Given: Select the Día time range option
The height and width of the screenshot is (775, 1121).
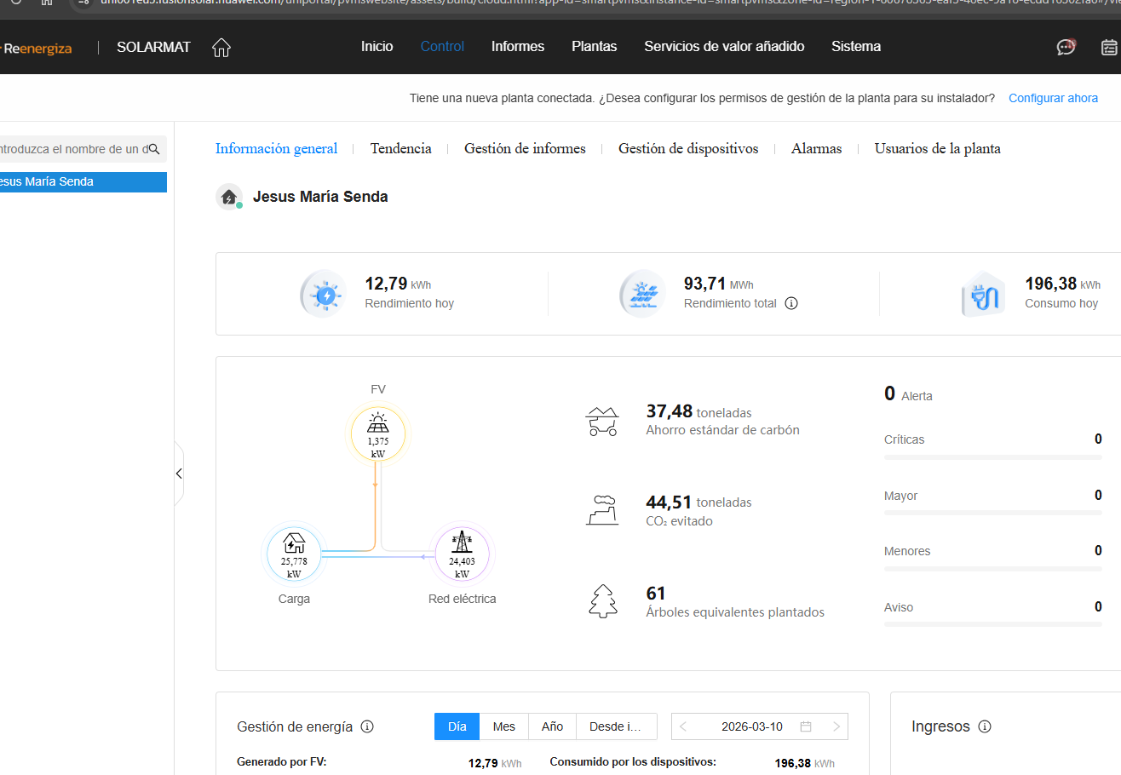Looking at the screenshot, I should click(x=457, y=726).
